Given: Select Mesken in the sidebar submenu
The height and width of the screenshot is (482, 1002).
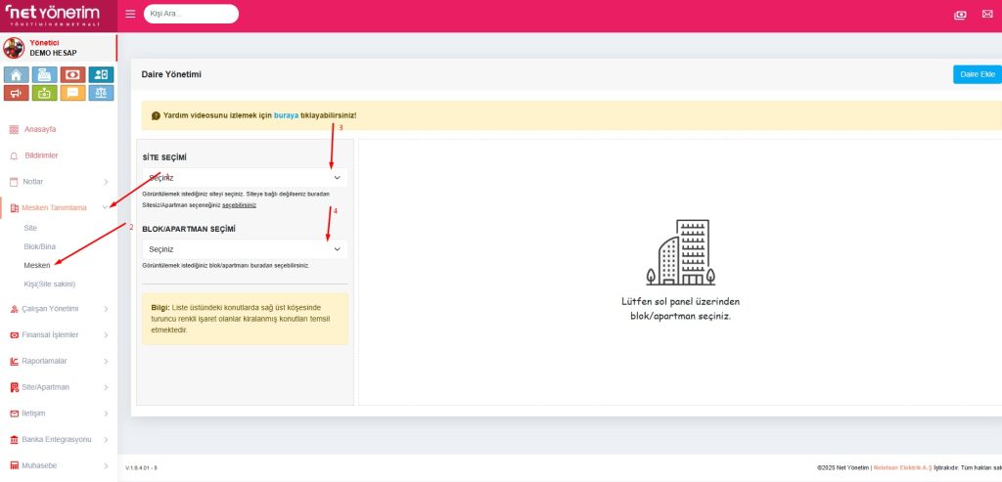Looking at the screenshot, I should (37, 265).
